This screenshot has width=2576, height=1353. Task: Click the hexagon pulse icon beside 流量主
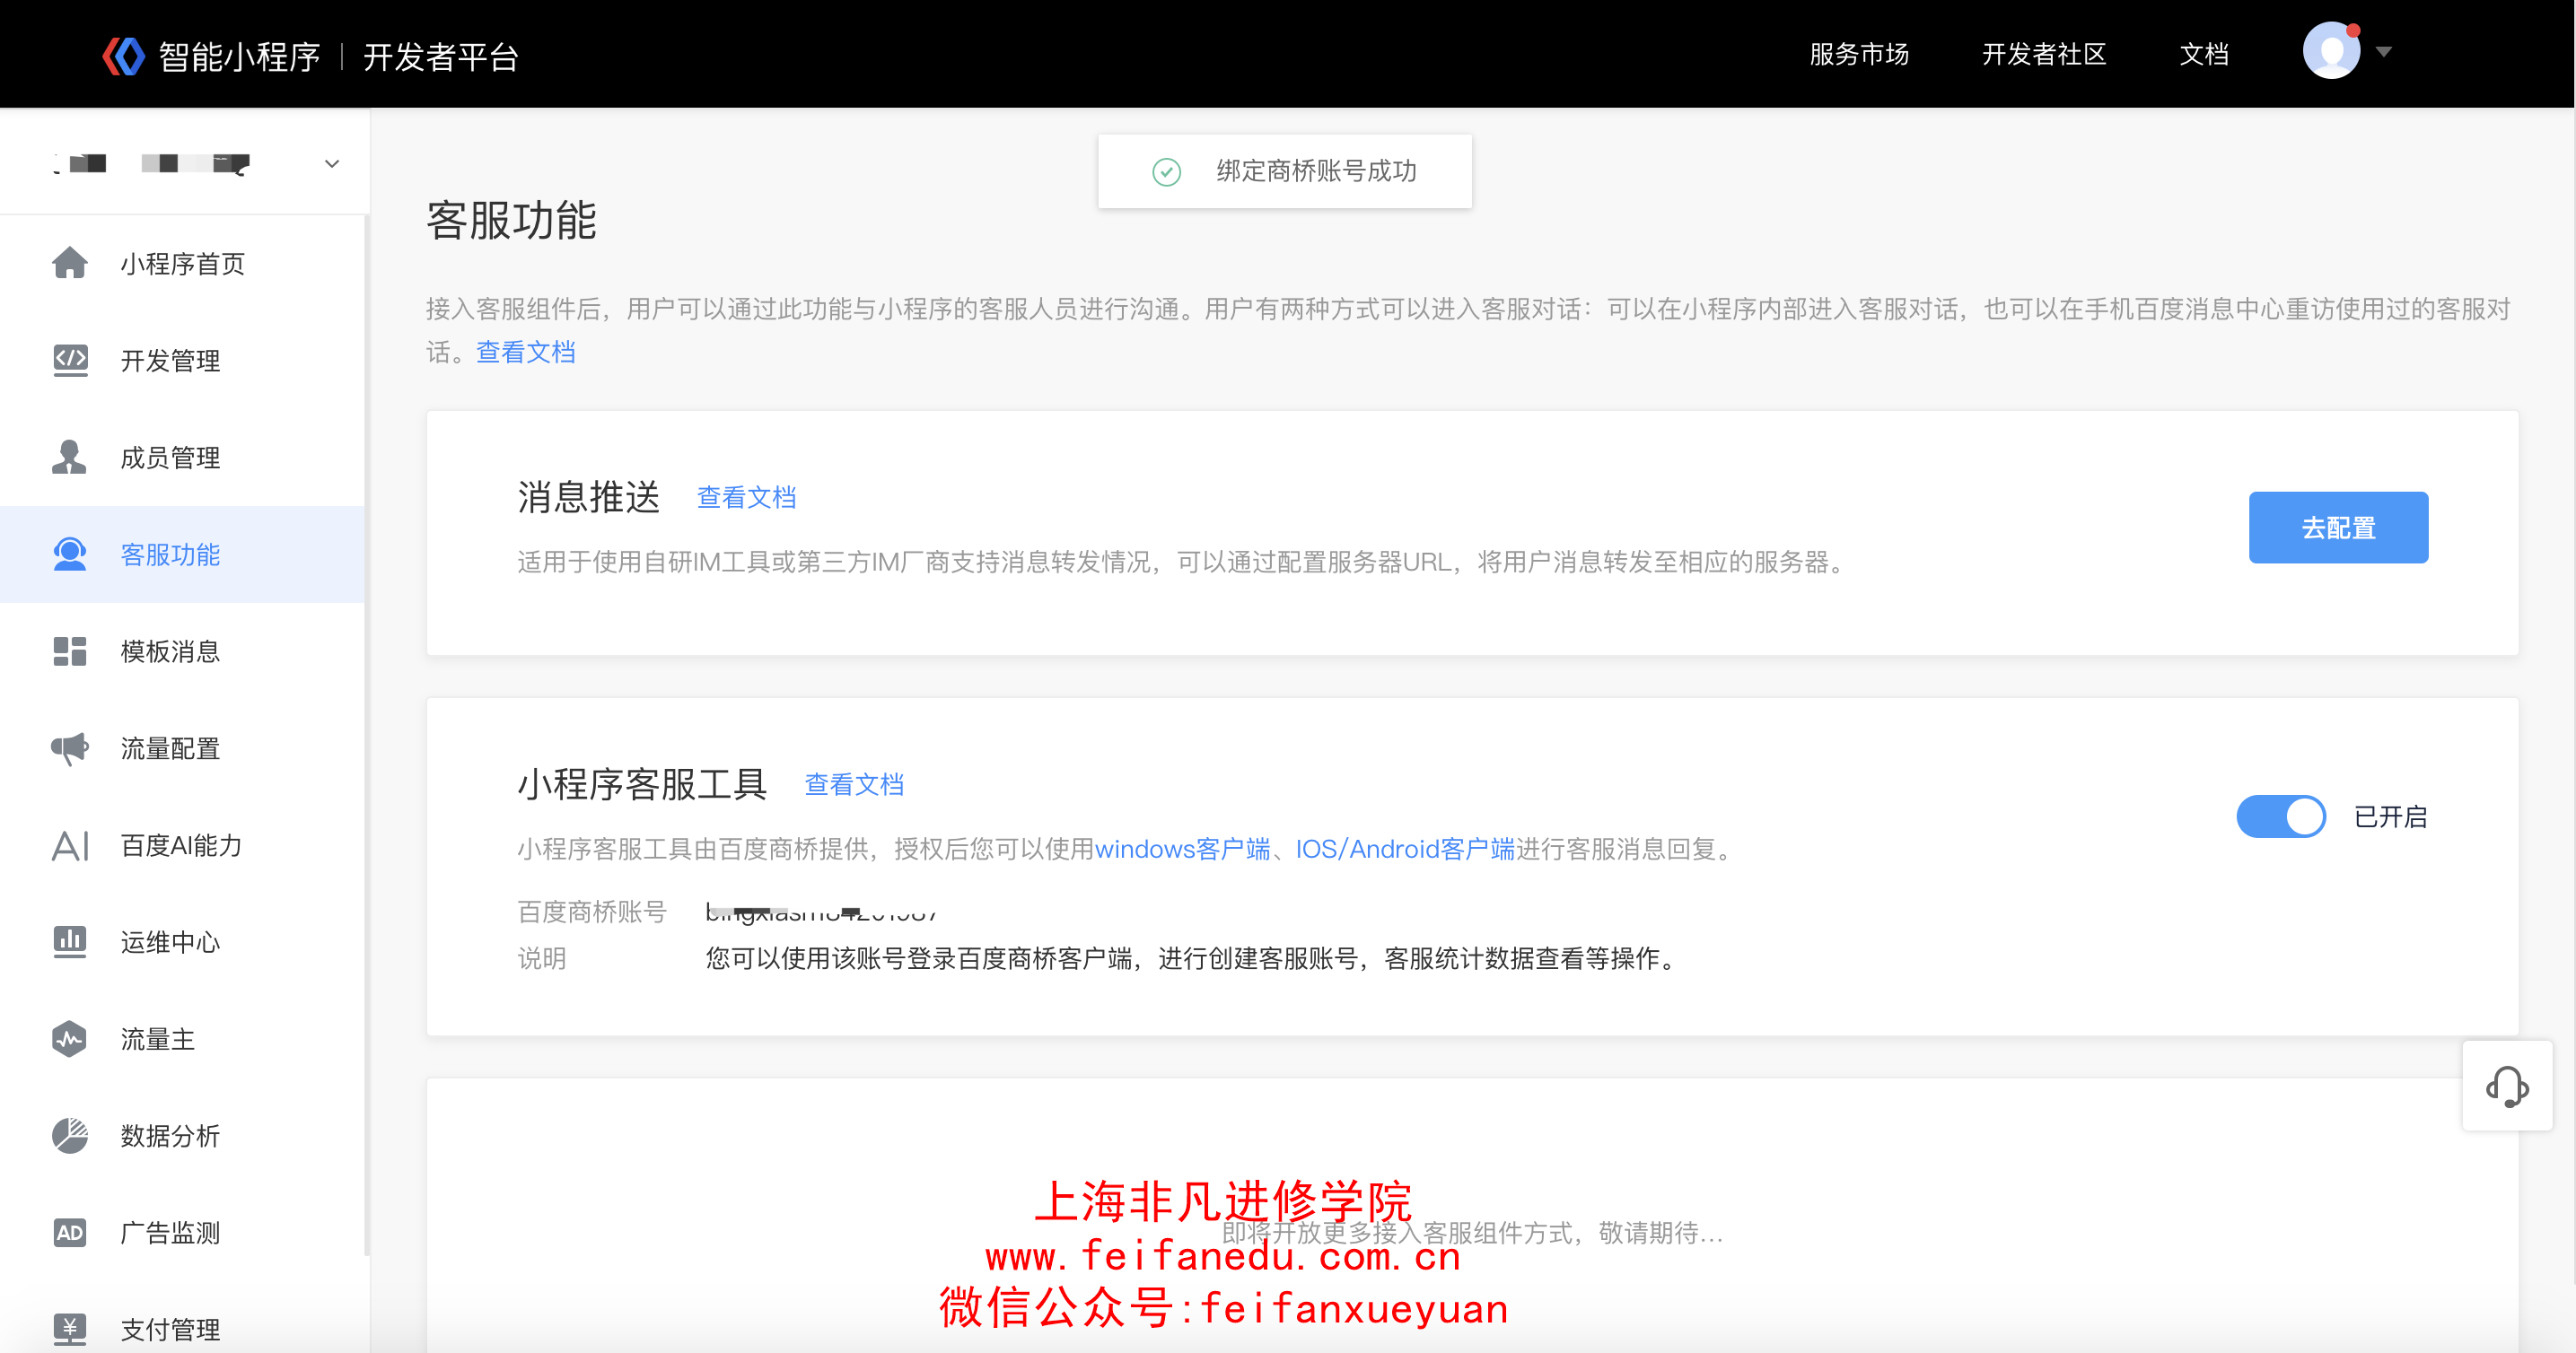pyautogui.click(x=70, y=1039)
